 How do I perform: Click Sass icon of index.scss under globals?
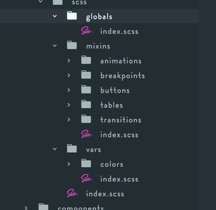point(87,31)
